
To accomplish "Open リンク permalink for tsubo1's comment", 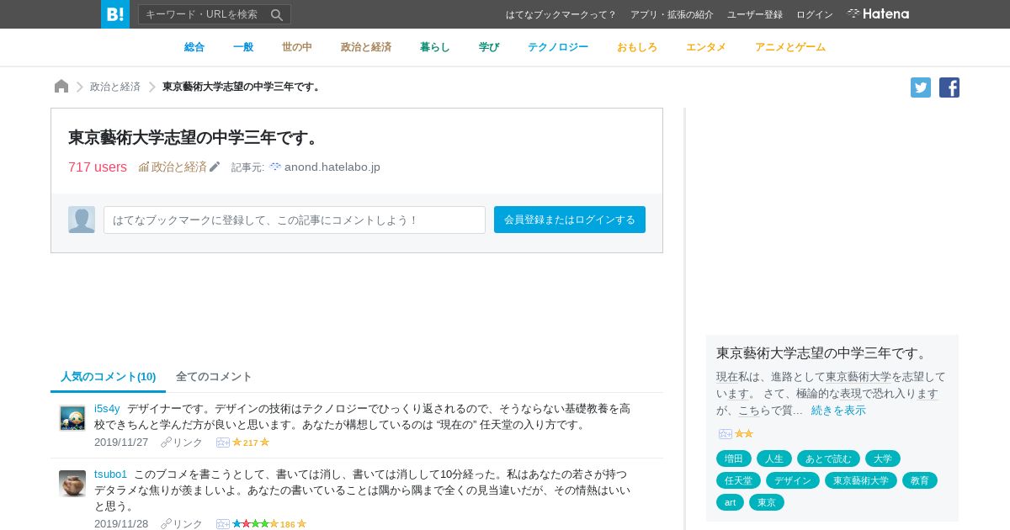I will [182, 524].
